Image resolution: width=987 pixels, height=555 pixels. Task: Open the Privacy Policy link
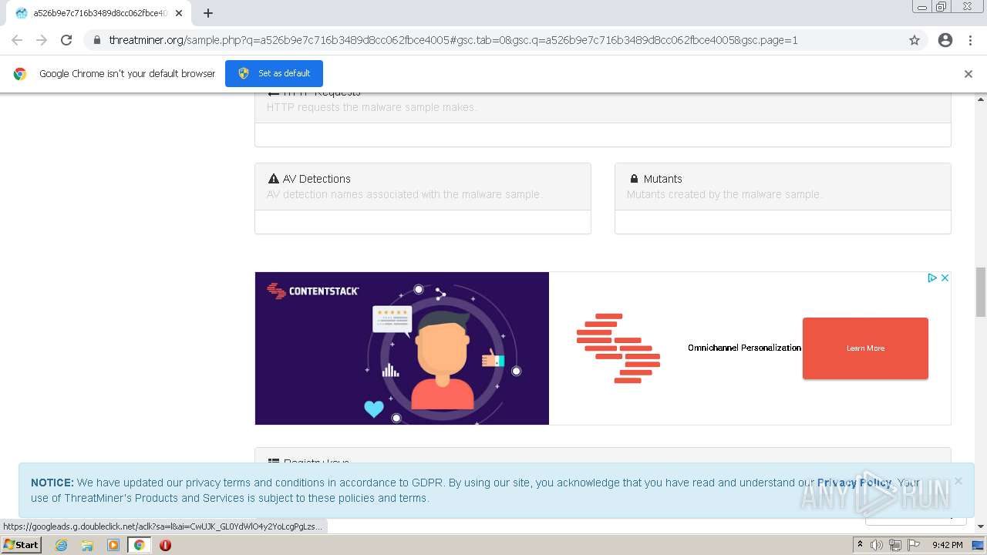(x=854, y=483)
